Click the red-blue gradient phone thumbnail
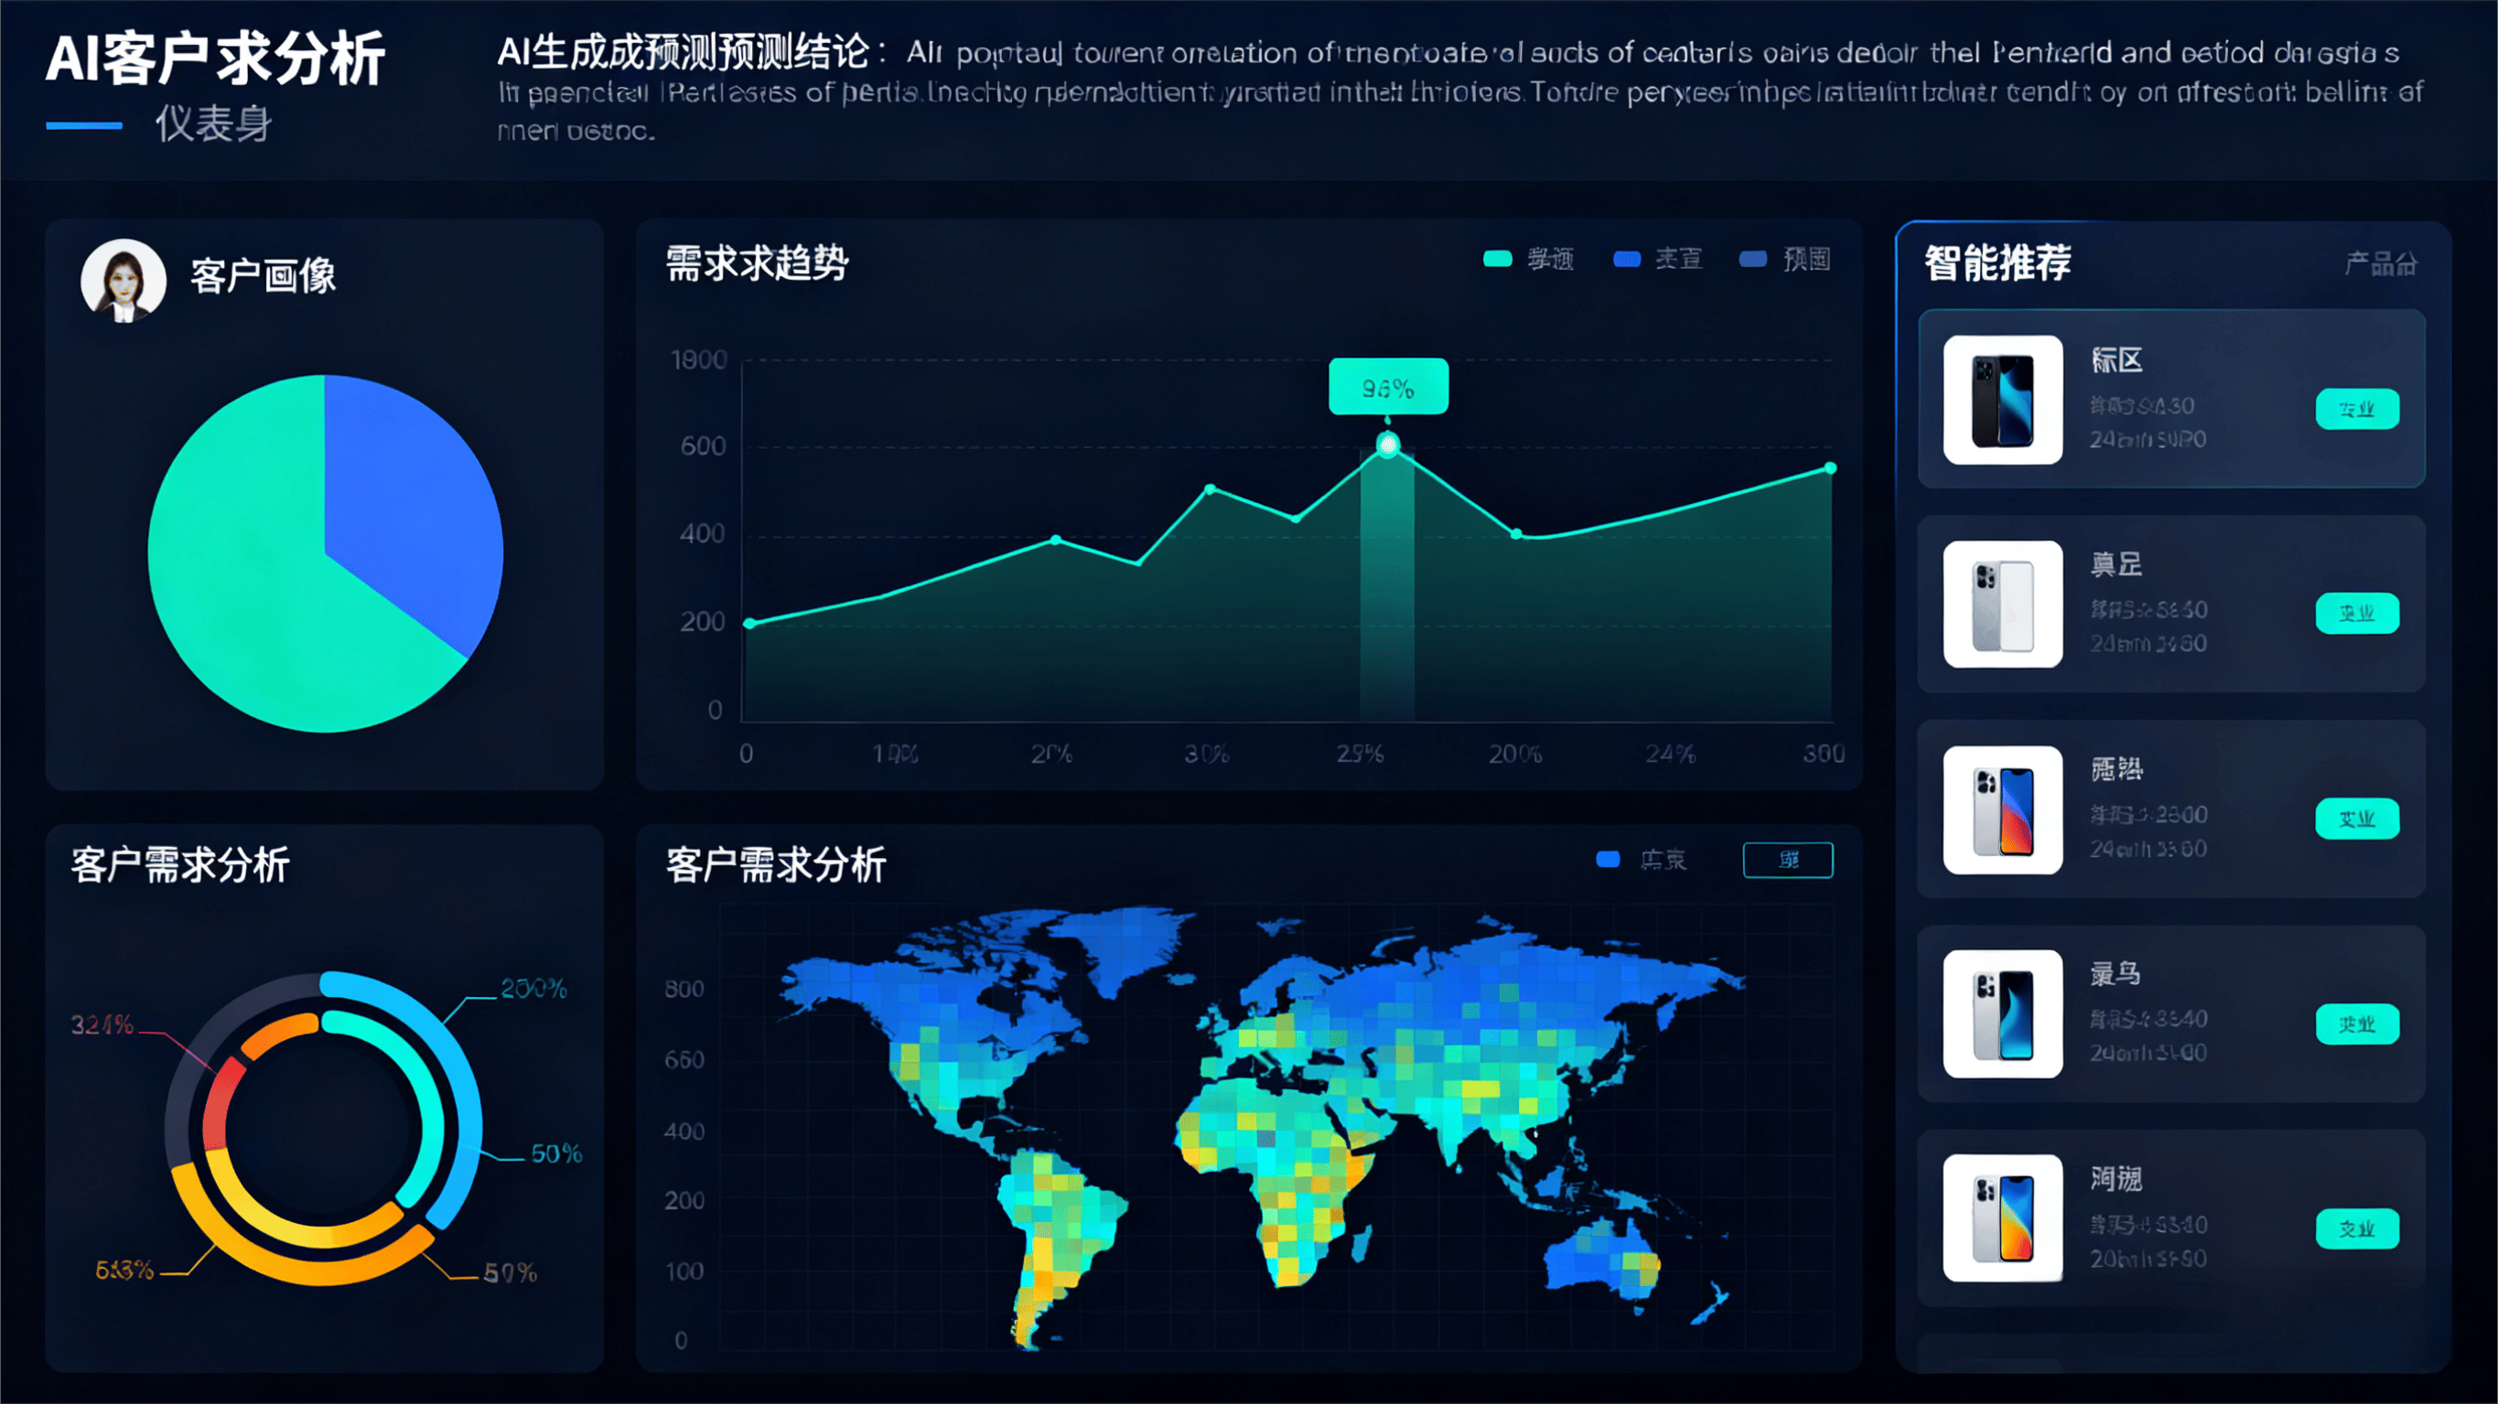 2002,809
